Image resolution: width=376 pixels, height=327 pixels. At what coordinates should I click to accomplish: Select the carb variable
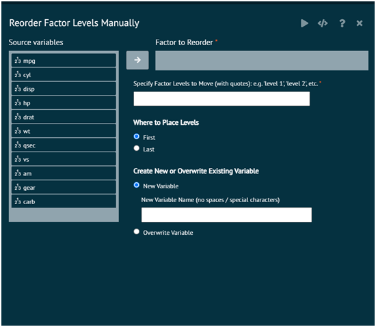tap(64, 201)
